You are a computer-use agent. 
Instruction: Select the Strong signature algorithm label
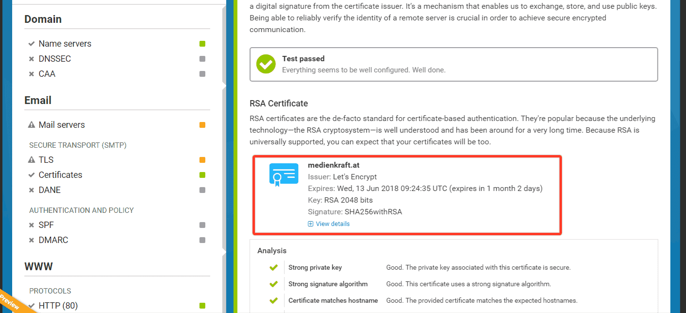click(328, 284)
